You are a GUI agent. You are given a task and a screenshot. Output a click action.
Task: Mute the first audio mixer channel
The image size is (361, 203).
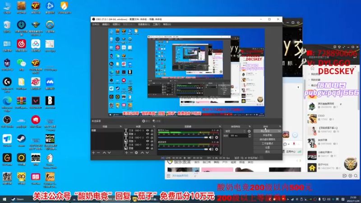(211, 138)
